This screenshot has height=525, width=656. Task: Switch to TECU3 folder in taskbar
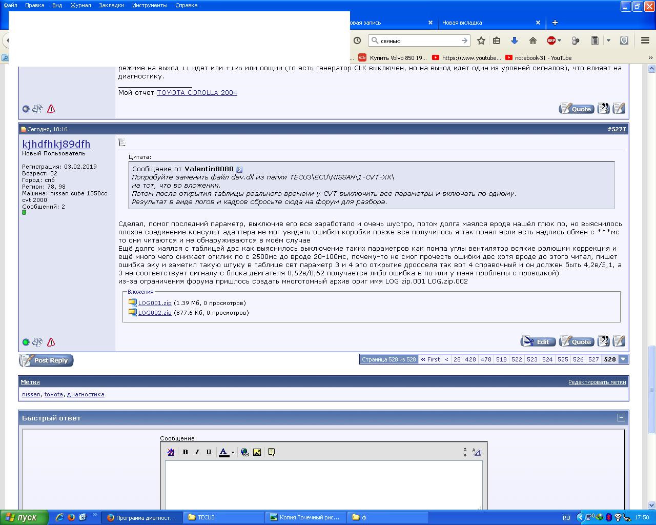pos(224,517)
